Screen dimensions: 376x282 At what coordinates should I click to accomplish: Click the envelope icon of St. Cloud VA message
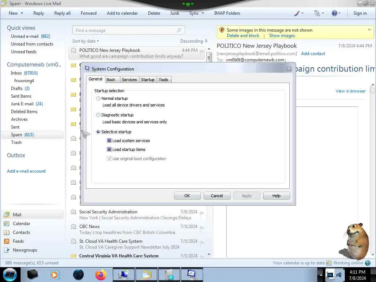pos(73,241)
